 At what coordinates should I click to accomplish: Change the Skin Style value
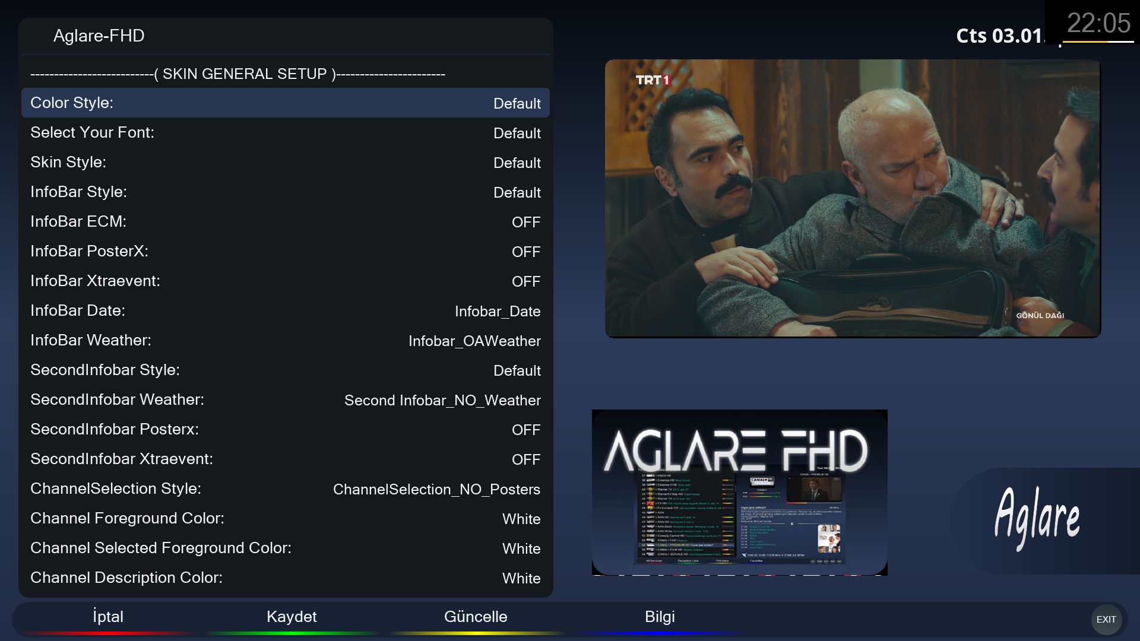point(286,162)
